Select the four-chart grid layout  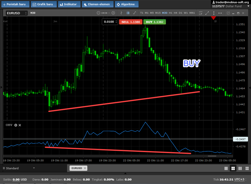(233, 168)
